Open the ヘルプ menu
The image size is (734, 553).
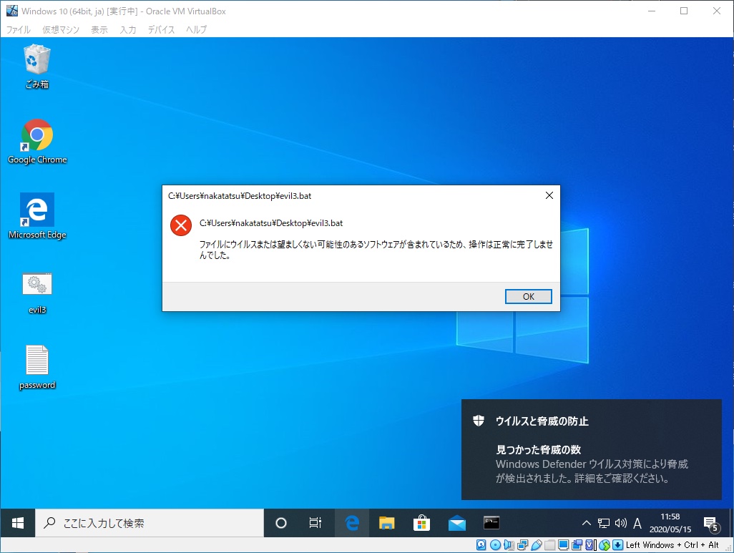point(196,29)
